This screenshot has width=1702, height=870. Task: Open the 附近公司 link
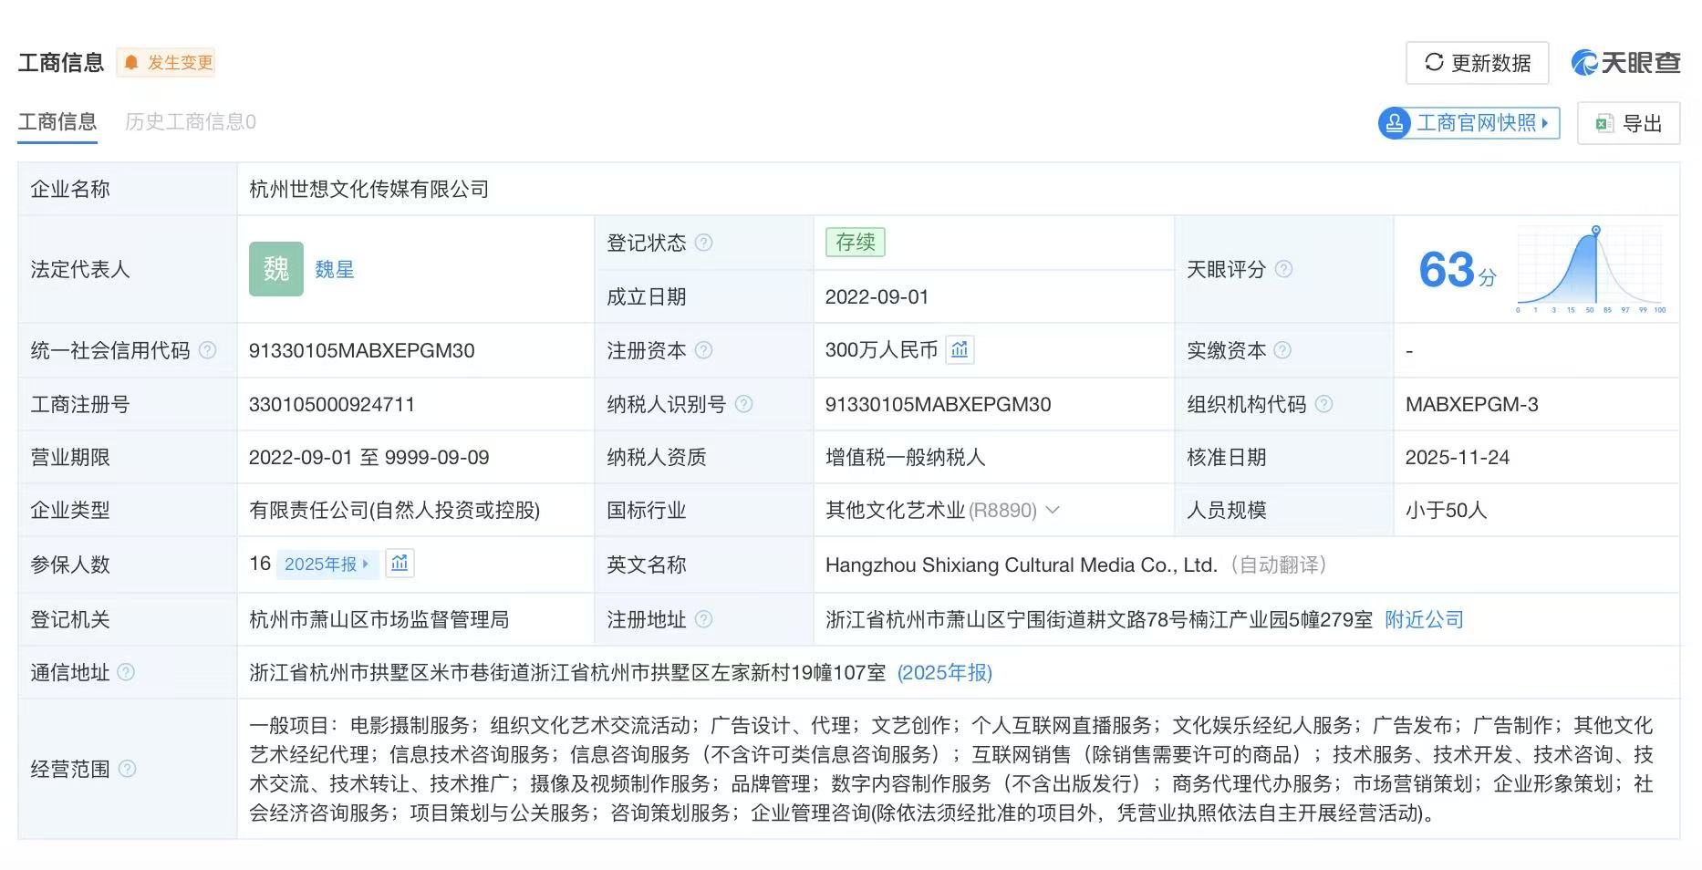[x=1424, y=620]
